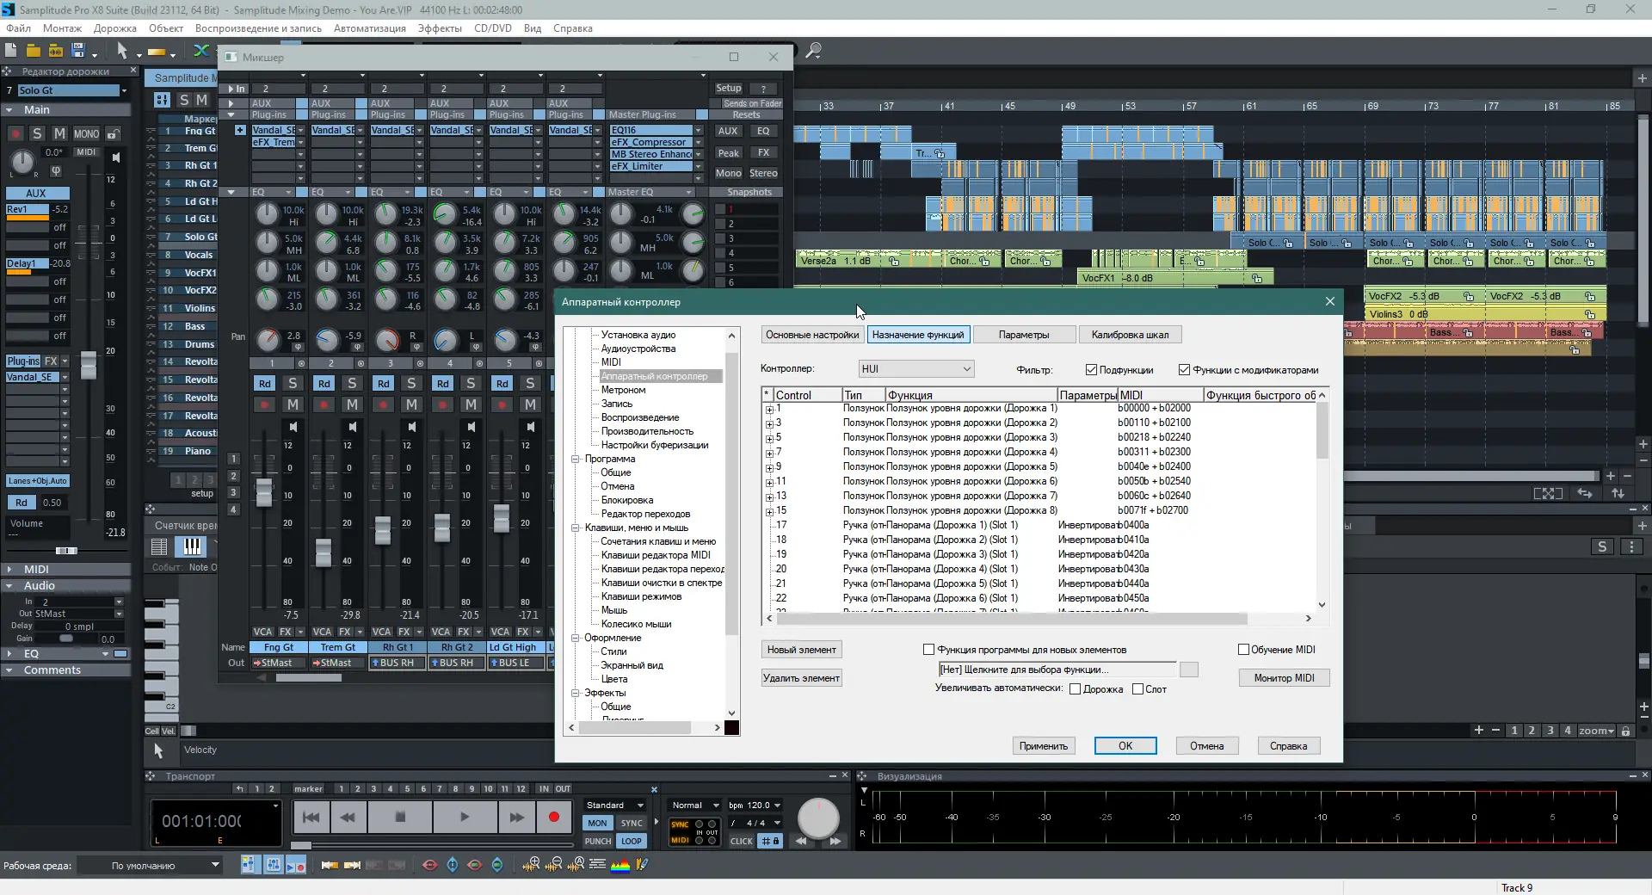Click the crossfade icon in the main toolbar
The width and height of the screenshot is (1652, 895).
[x=201, y=51]
